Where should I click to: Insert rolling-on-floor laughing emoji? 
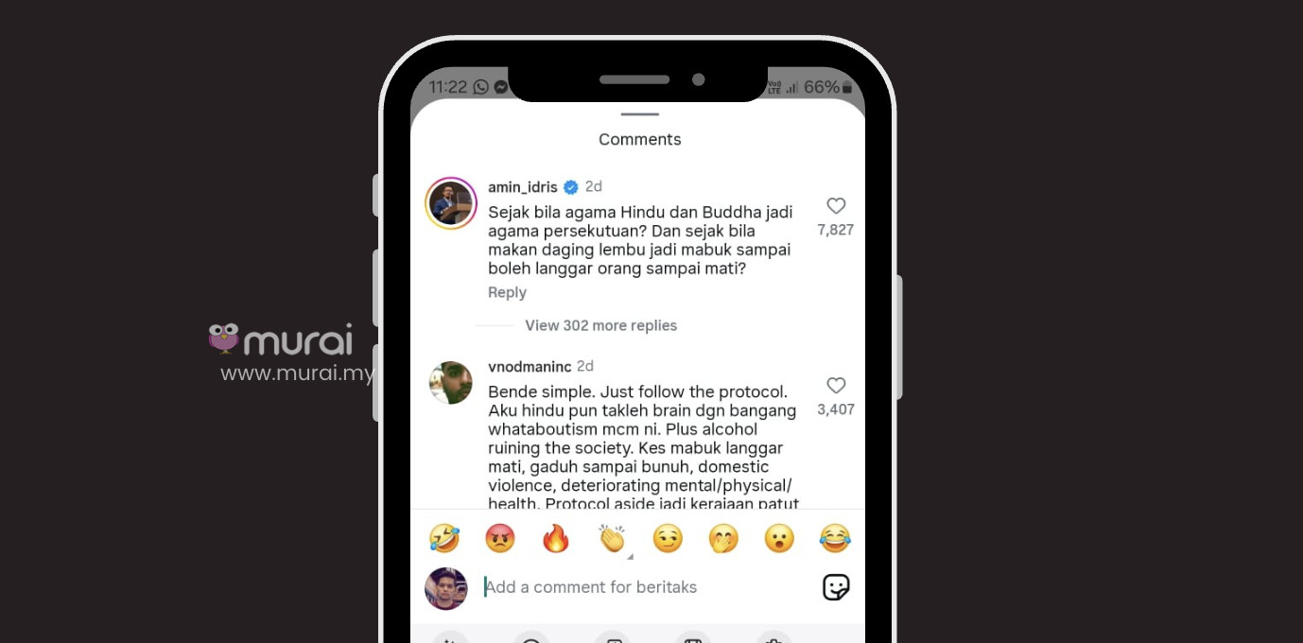pos(444,538)
